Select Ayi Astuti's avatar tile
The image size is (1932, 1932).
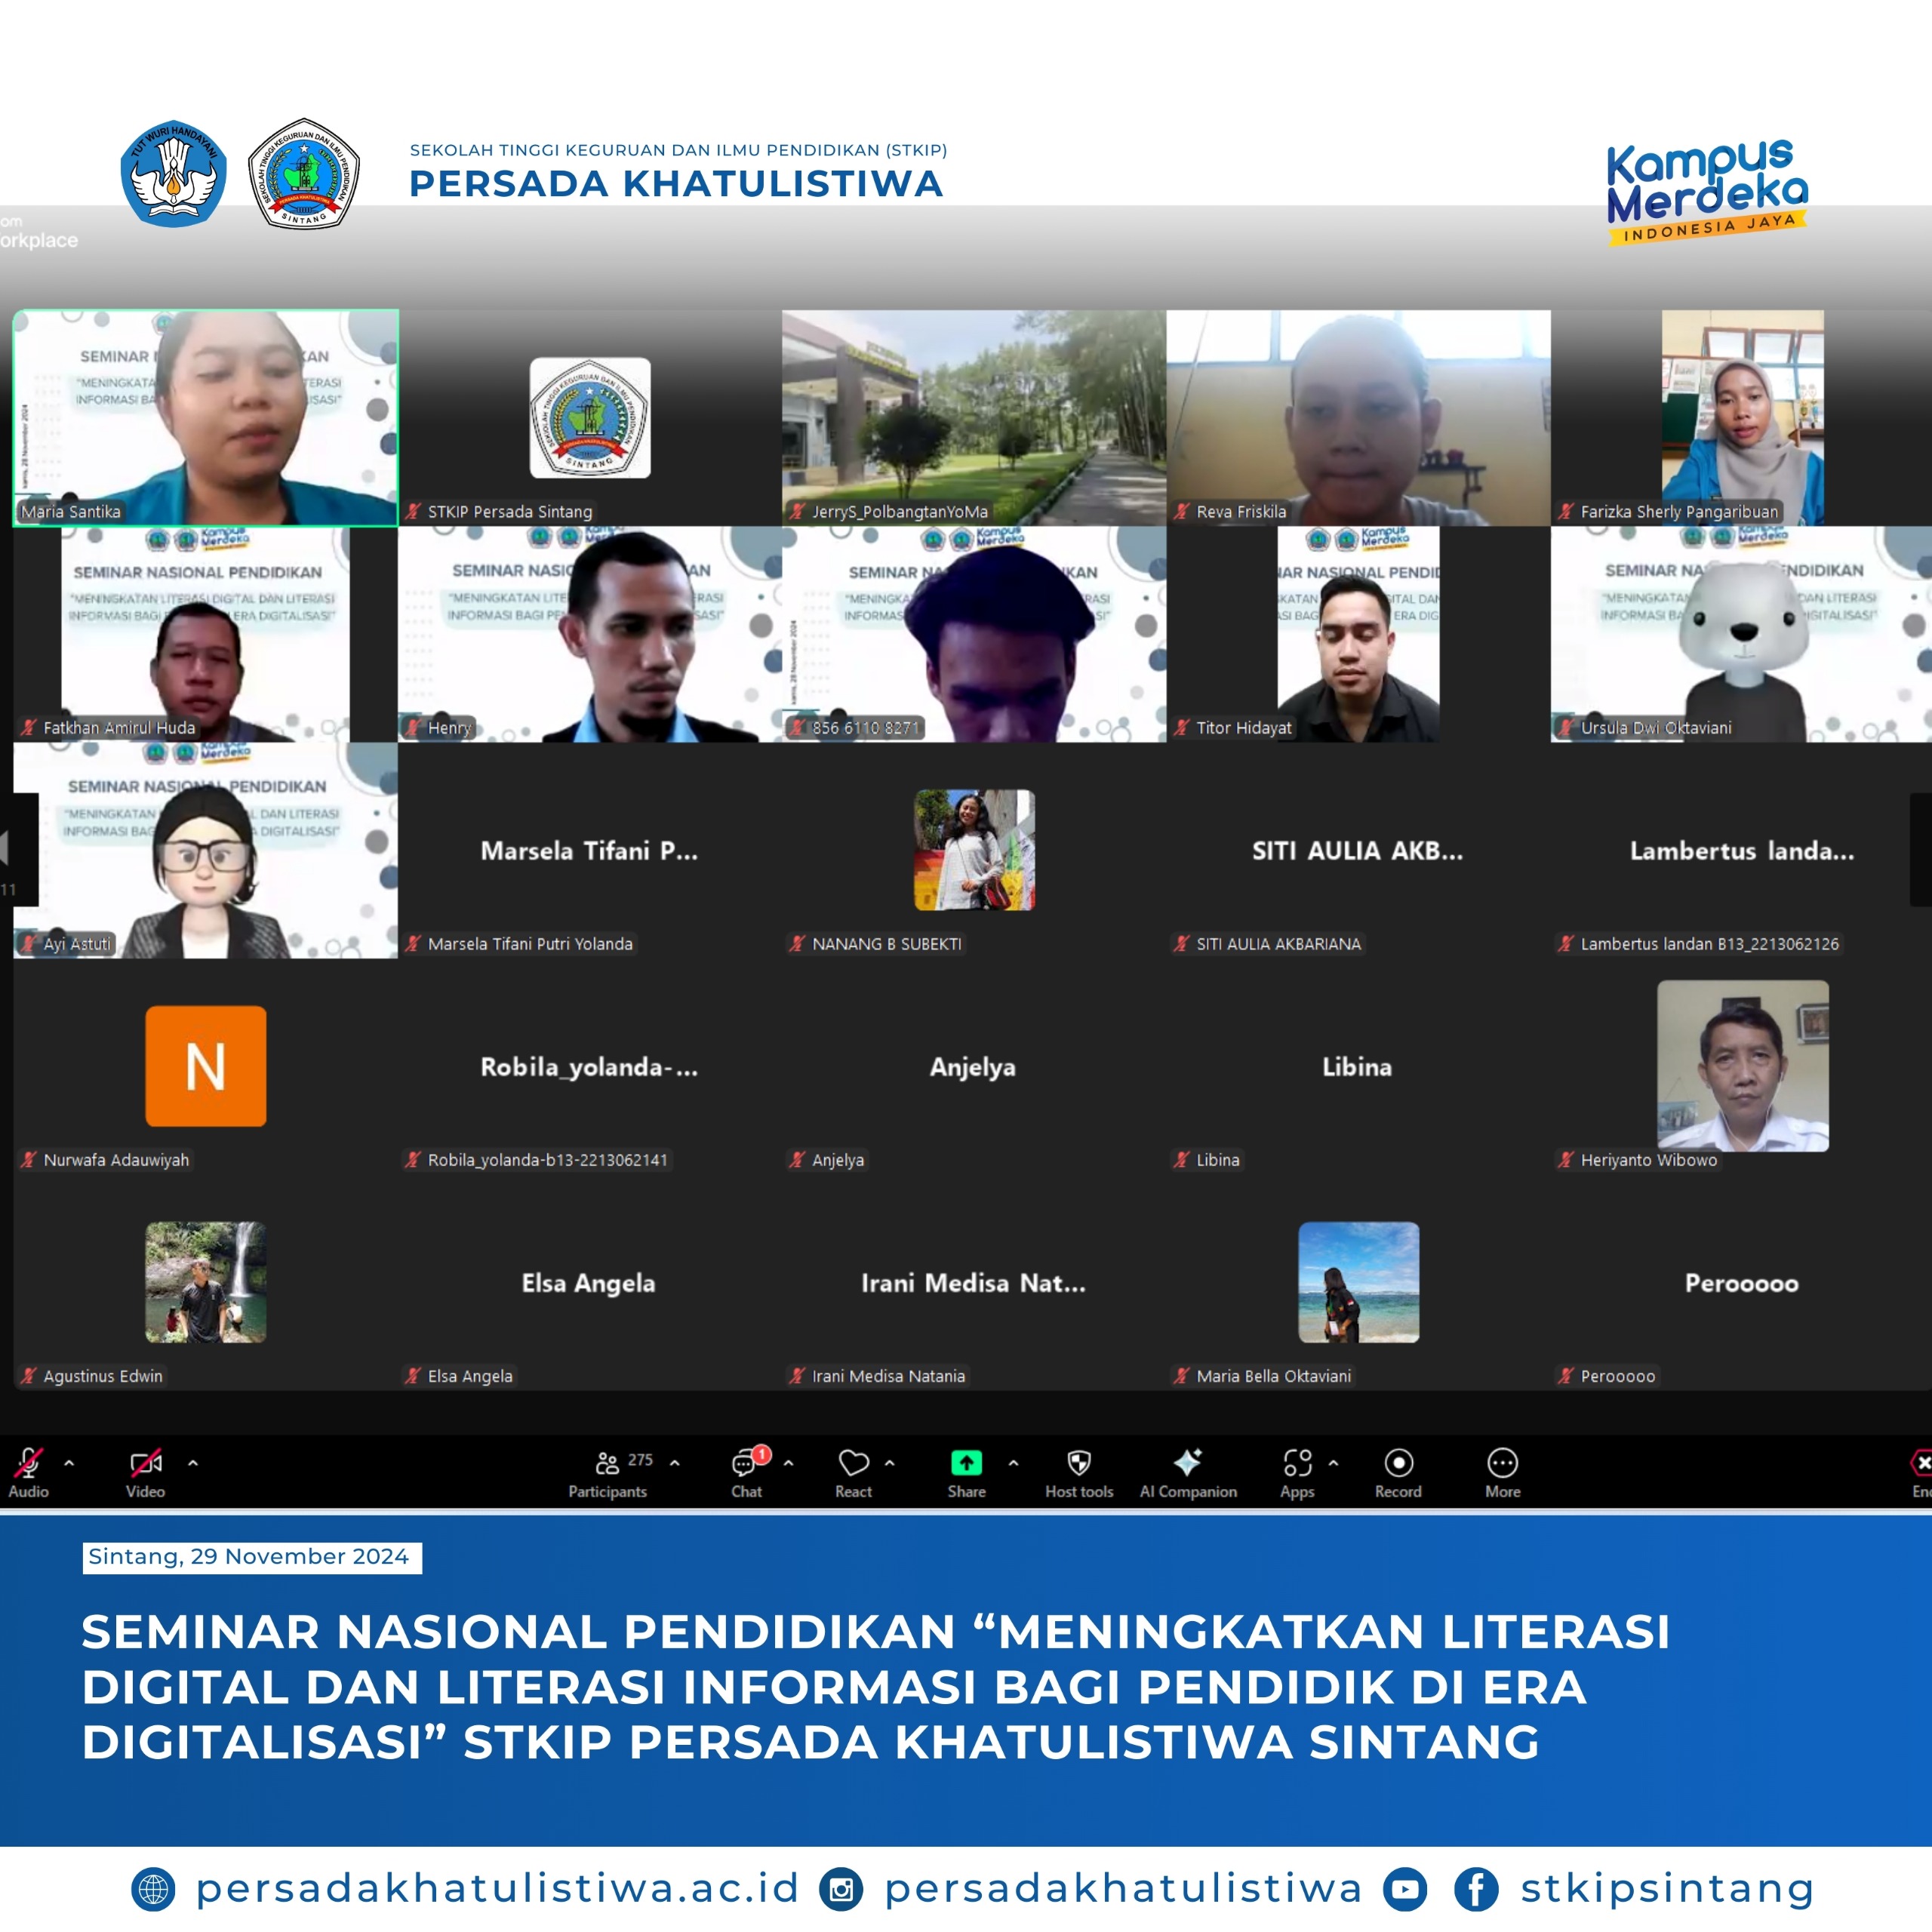point(206,850)
